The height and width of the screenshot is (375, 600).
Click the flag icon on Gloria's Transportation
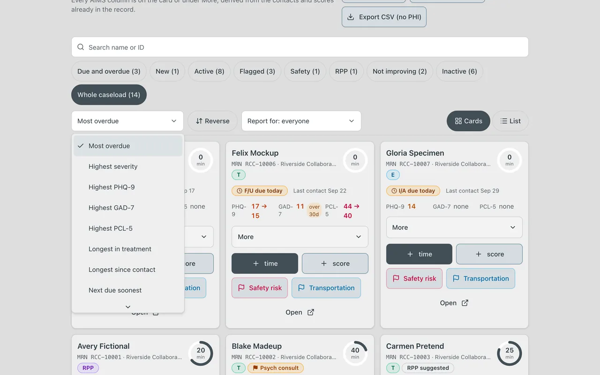click(456, 278)
